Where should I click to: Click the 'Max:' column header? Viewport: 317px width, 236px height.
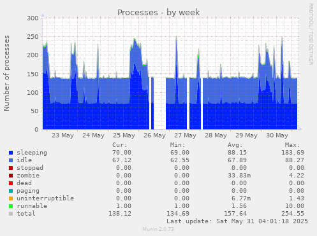pyautogui.click(x=293, y=145)
